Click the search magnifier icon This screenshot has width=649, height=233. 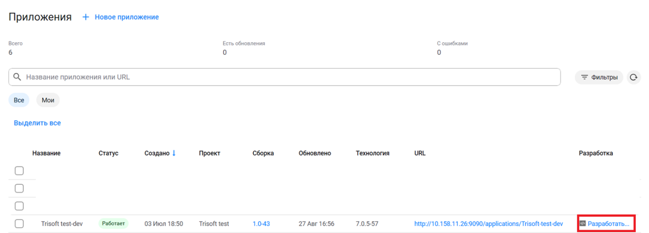click(x=17, y=77)
